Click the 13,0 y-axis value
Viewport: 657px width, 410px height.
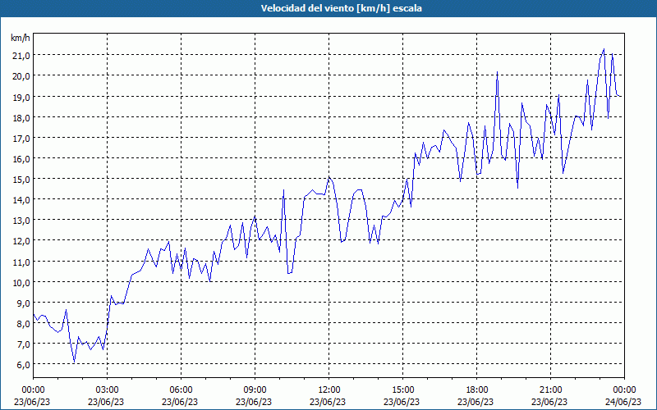(21, 220)
